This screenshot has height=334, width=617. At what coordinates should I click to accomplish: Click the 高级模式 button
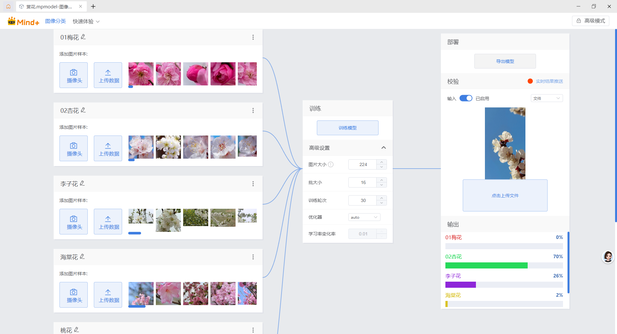point(591,21)
